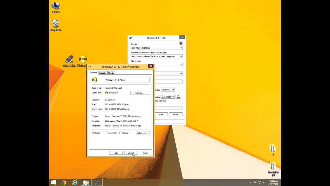Screen dimensions: 330x186
Task: Select the New folder (4) desktop icon
Action: (273, 169)
